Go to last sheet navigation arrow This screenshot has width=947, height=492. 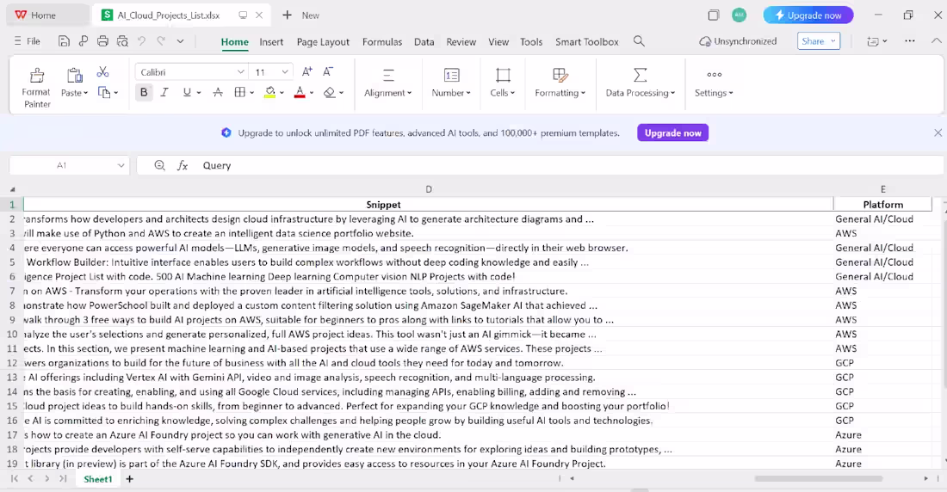tap(63, 479)
